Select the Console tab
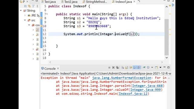This screenshot has width=194, height=109. [x=50, y=68]
